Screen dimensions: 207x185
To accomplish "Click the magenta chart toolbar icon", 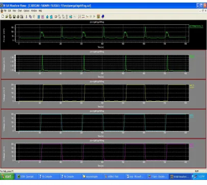I will 42,17.
